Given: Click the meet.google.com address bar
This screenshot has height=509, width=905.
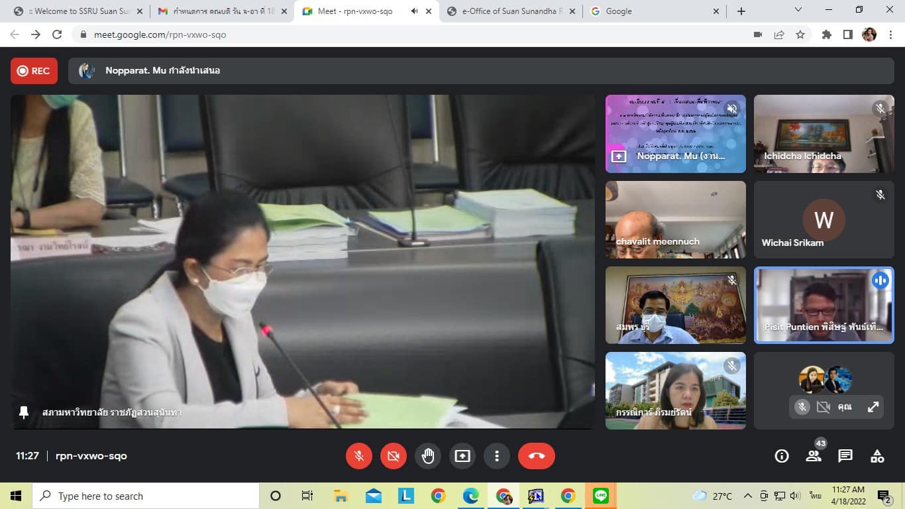Looking at the screenshot, I should click(x=398, y=34).
